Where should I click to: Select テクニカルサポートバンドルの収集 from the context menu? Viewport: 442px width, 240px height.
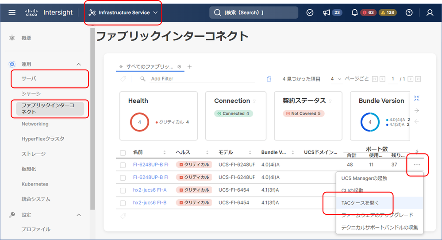[380, 227]
